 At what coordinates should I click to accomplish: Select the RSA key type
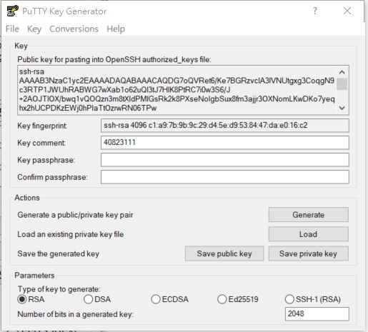point(22,299)
